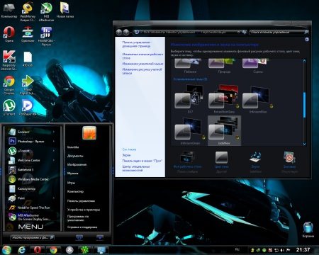Screen dimensions: 319x255
Task: Expand the Photoshop jump list arrow
Action: [54, 141]
